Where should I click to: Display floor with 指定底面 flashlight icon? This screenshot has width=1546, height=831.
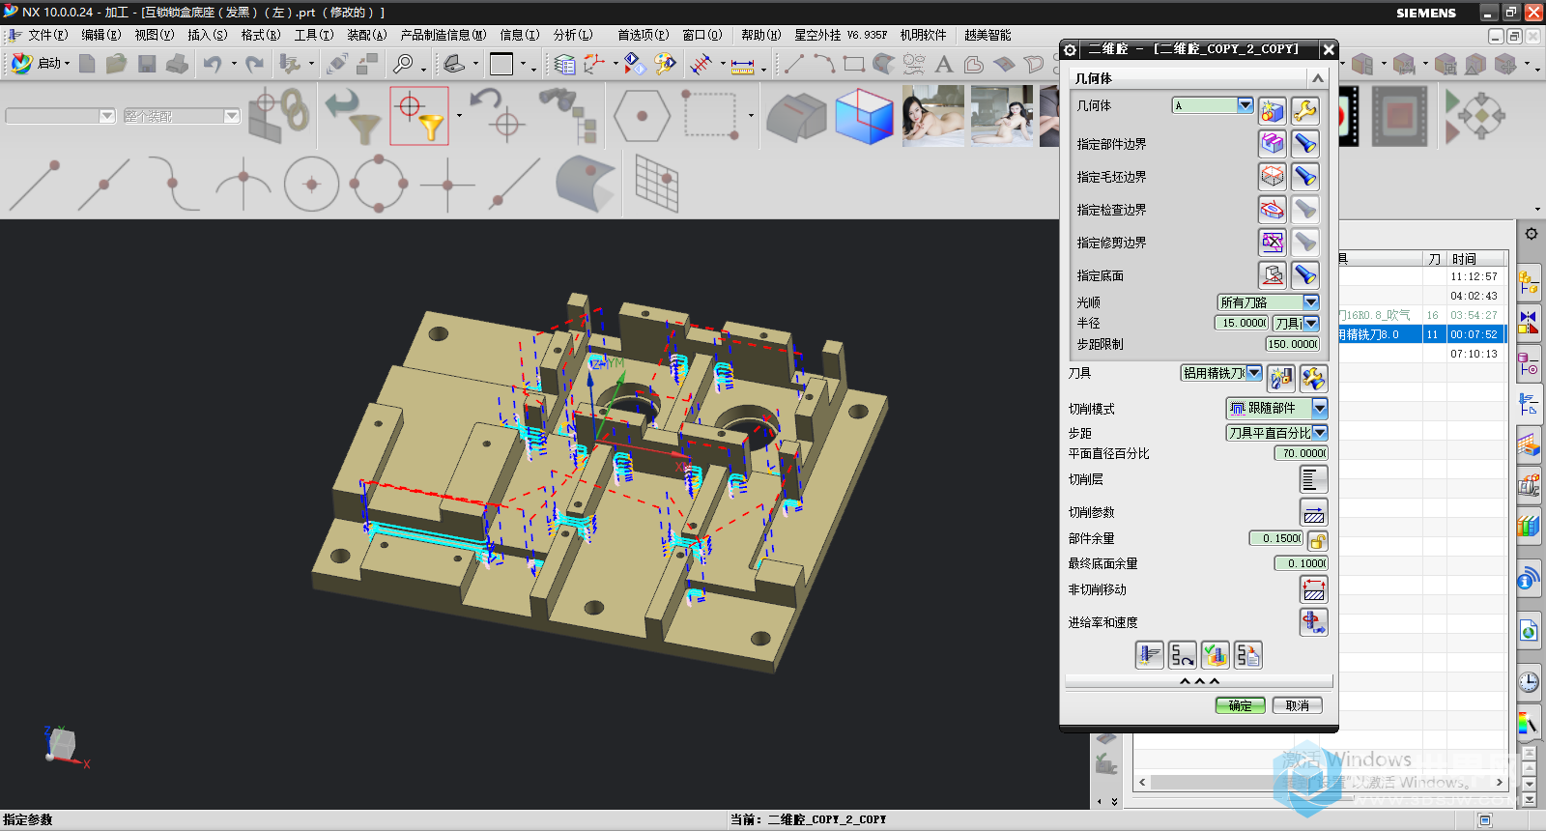coord(1305,275)
